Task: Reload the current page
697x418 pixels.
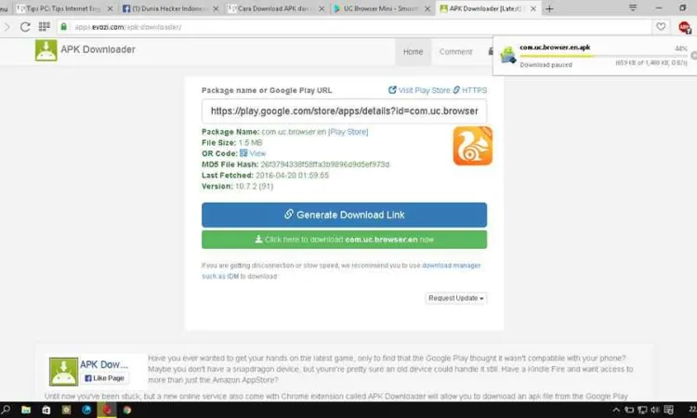Action: click(25, 27)
